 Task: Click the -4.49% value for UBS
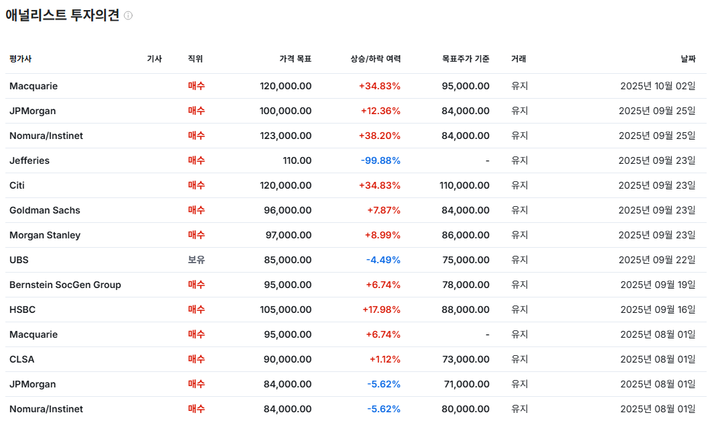tap(383, 260)
